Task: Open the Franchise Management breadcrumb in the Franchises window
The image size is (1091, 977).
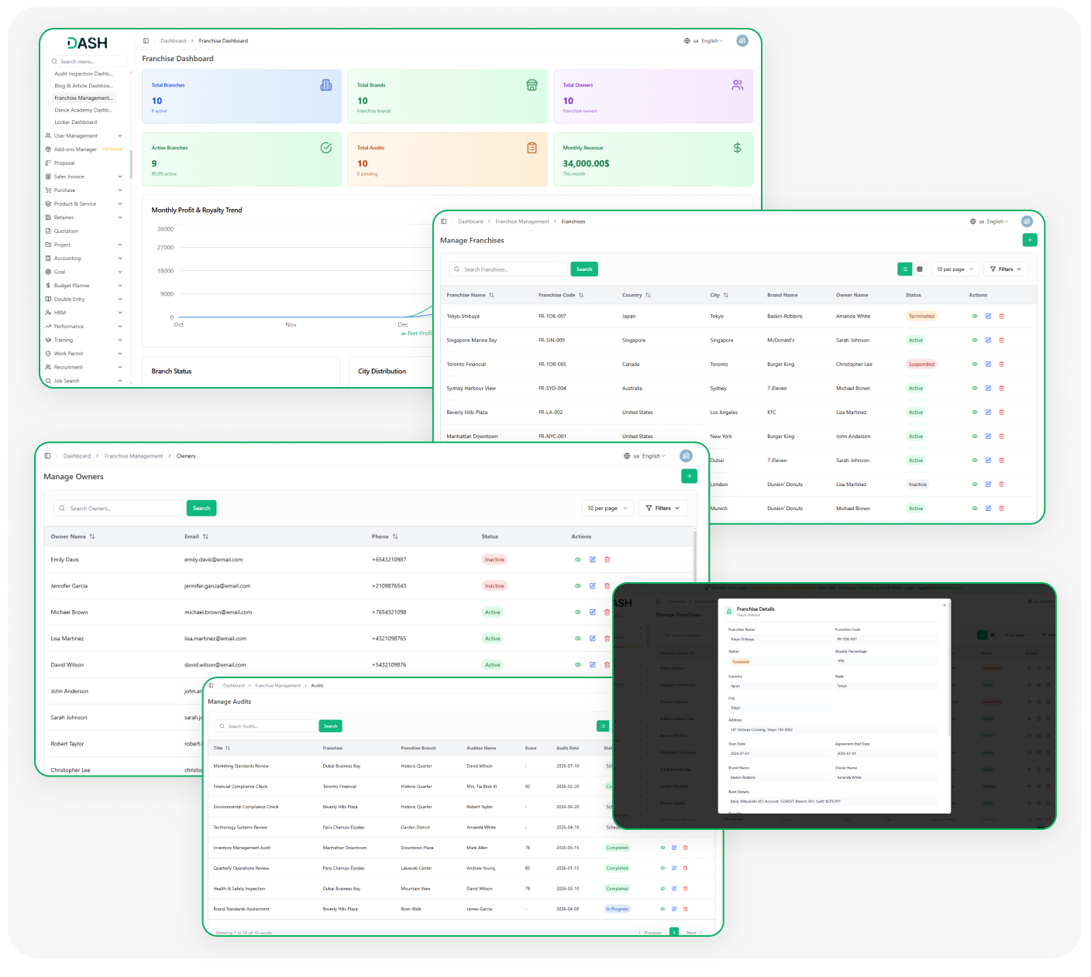Action: tap(522, 221)
